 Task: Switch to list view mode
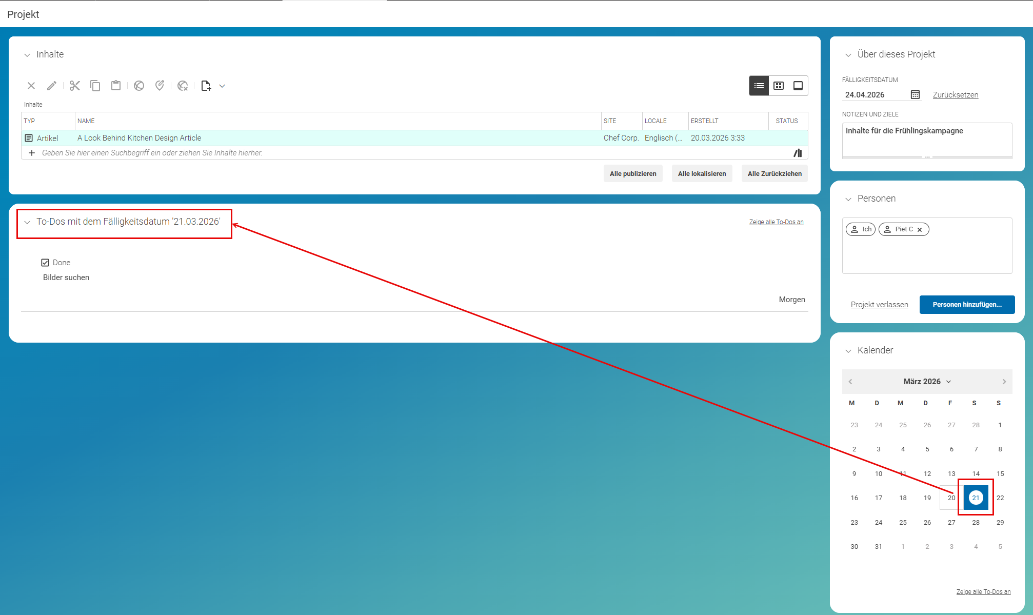click(759, 86)
